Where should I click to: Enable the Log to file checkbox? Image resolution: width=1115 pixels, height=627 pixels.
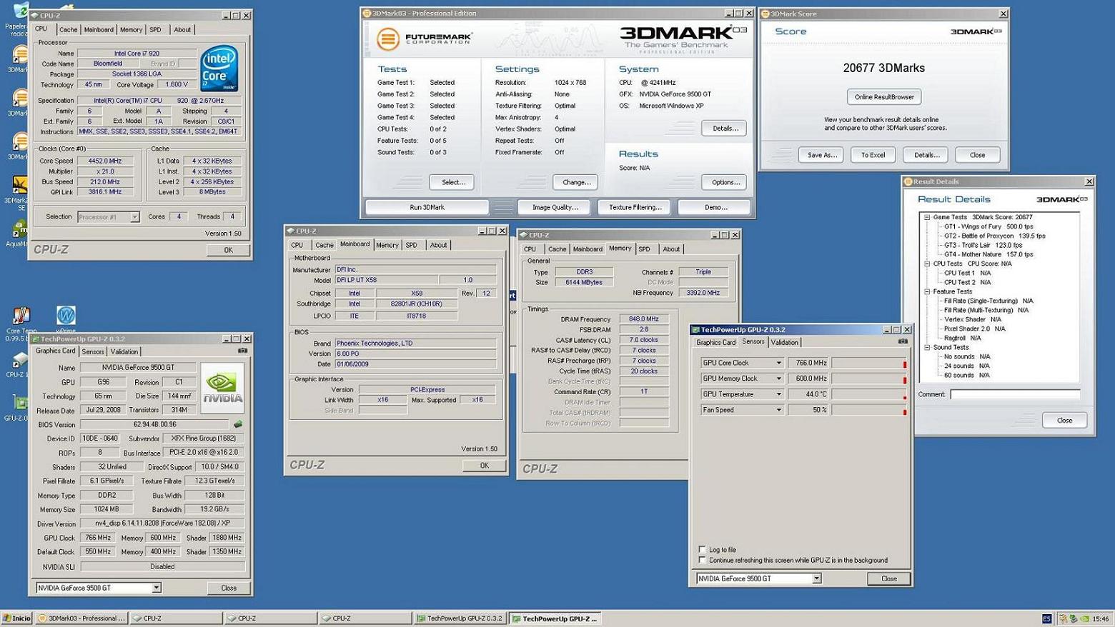(702, 549)
